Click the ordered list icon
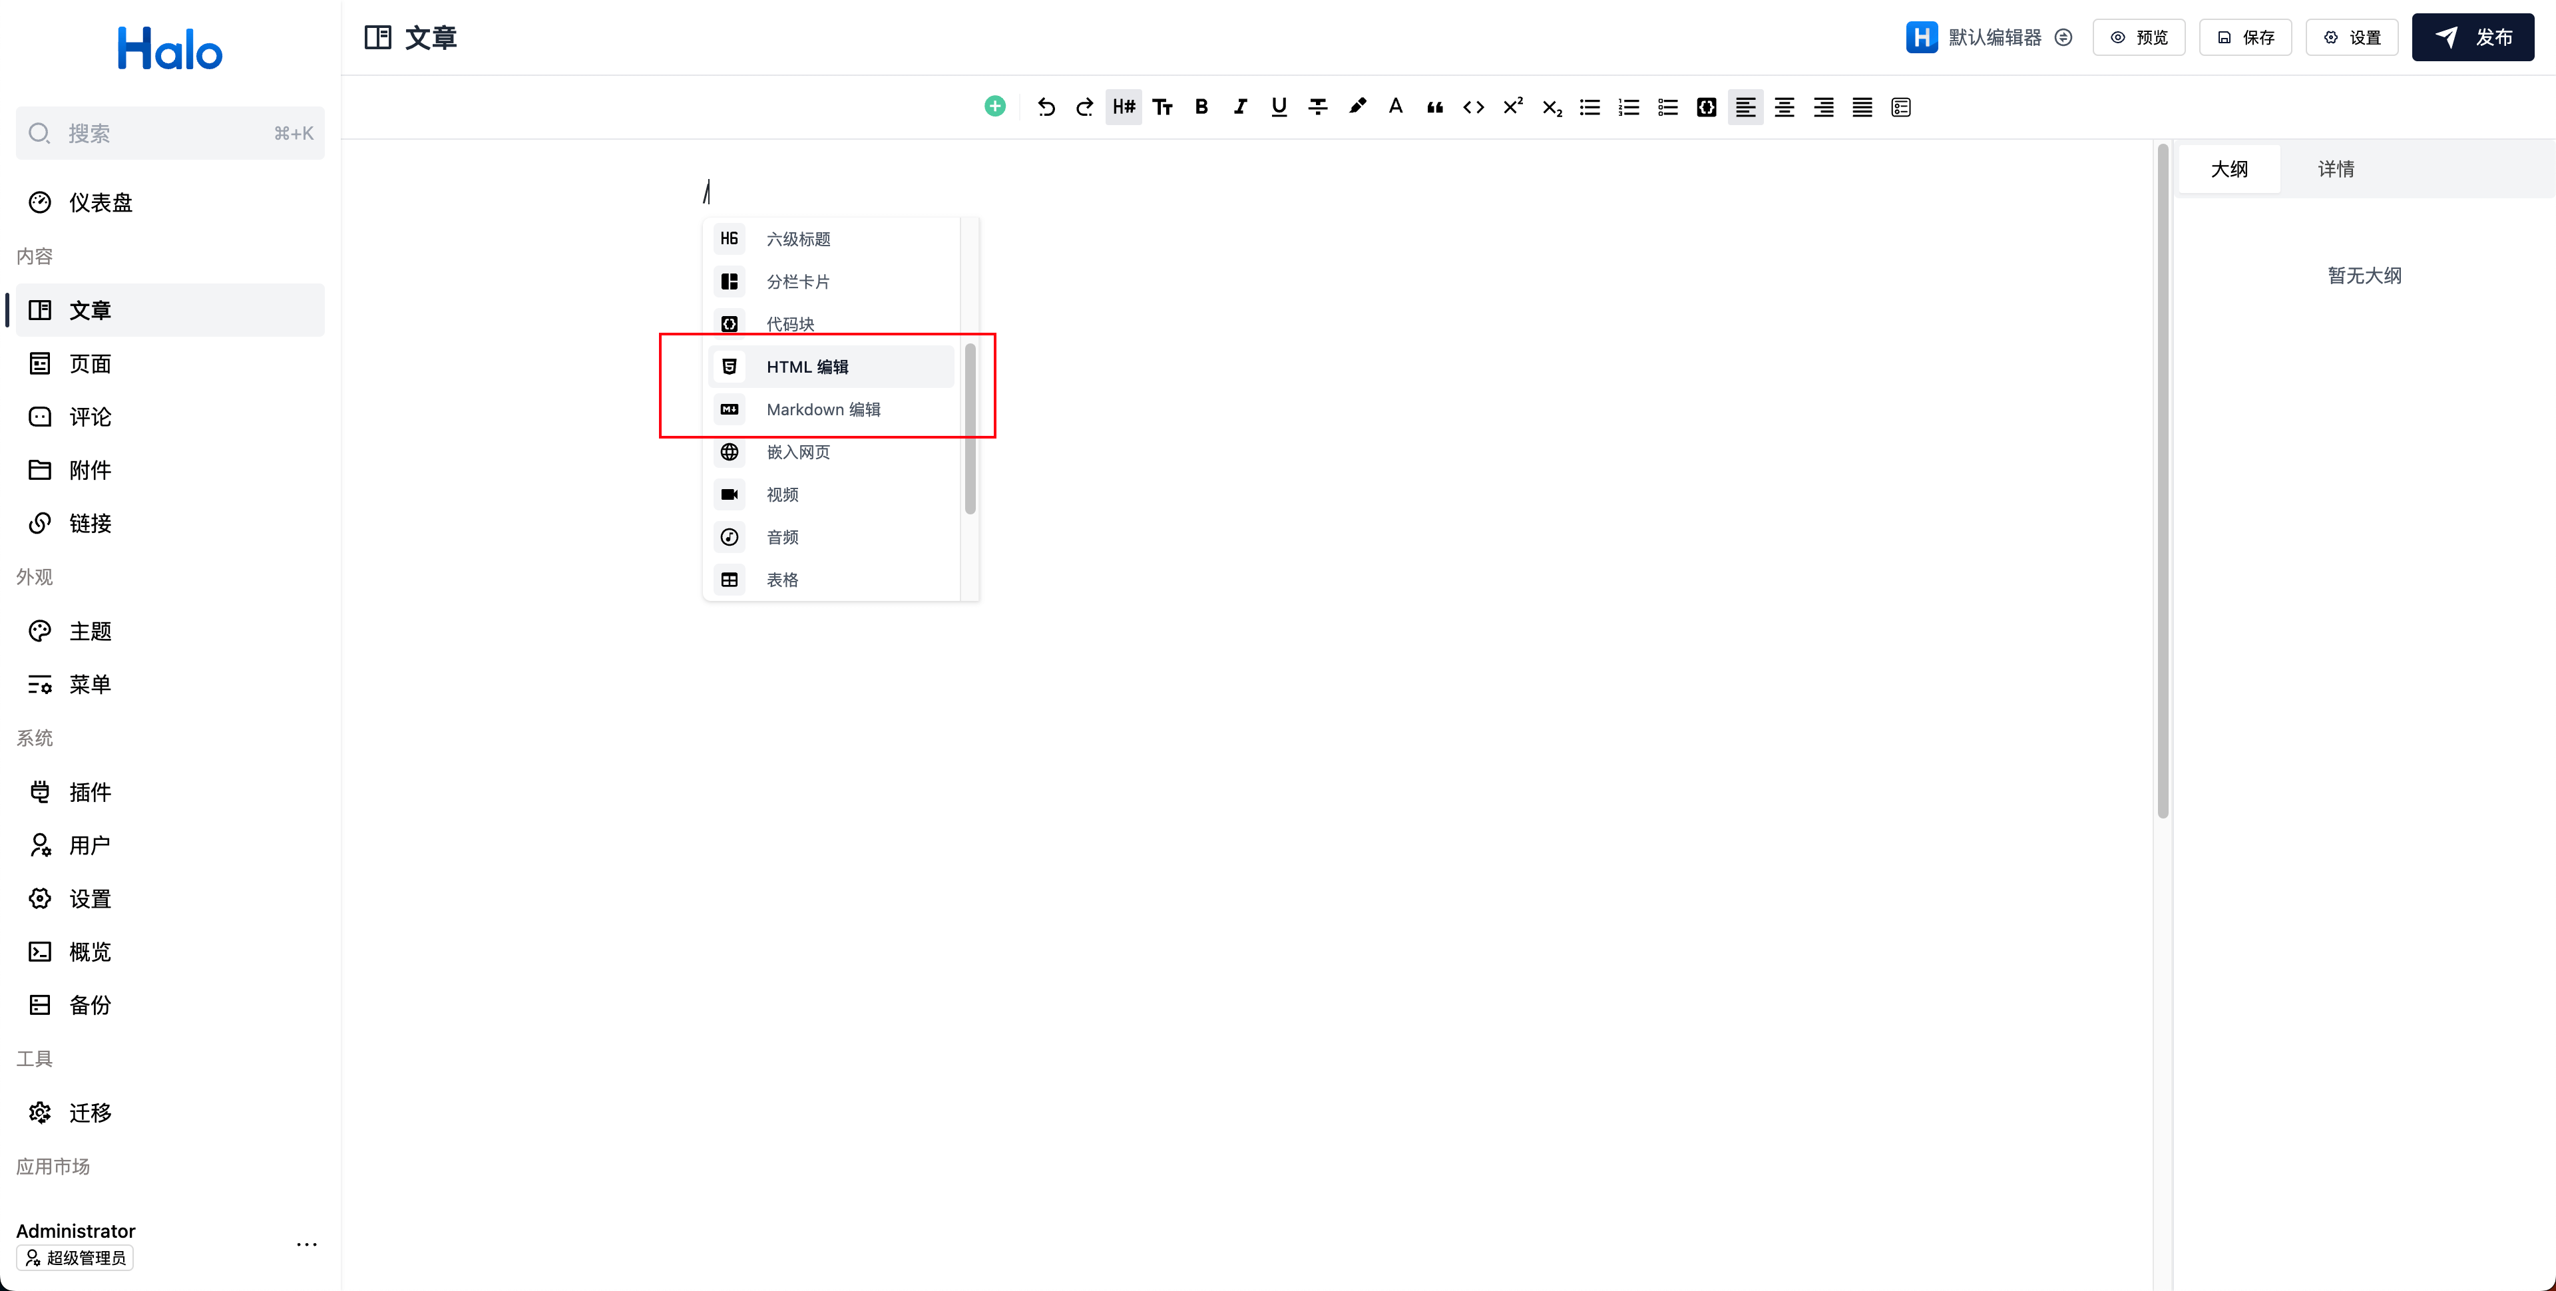This screenshot has height=1291, width=2556. tap(1627, 107)
